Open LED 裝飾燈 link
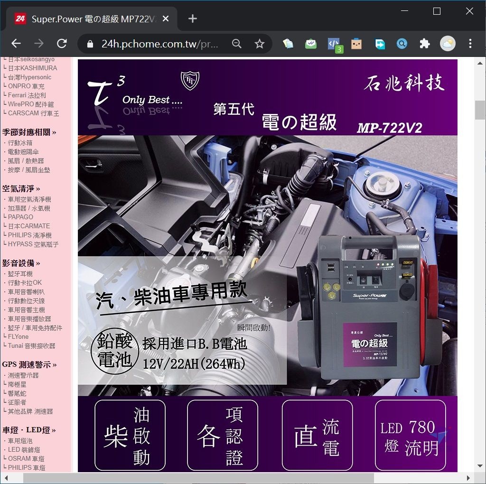 (24, 450)
